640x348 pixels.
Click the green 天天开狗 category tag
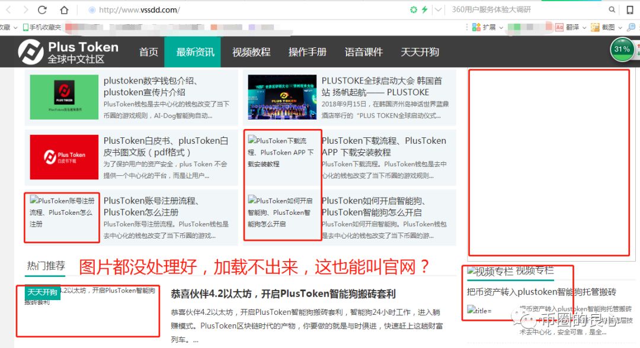click(43, 292)
